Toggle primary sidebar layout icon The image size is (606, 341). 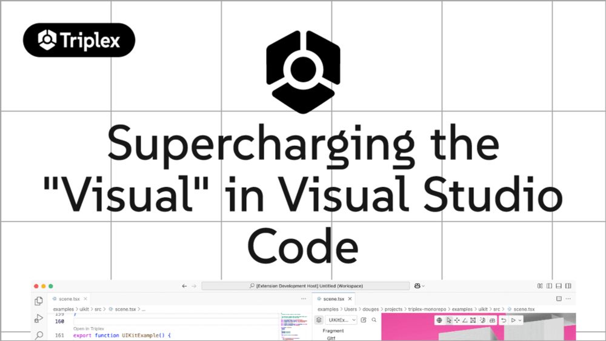pyautogui.click(x=549, y=286)
